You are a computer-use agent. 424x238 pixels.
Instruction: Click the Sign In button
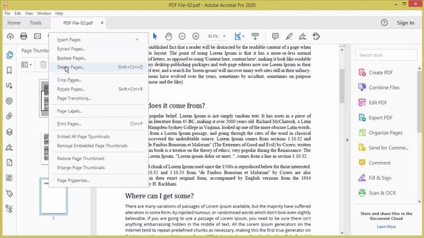pos(405,23)
